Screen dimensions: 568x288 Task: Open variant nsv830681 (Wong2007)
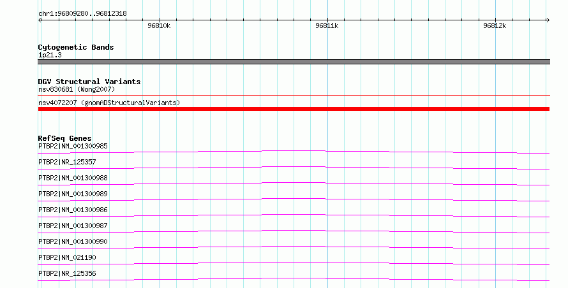(x=77, y=89)
